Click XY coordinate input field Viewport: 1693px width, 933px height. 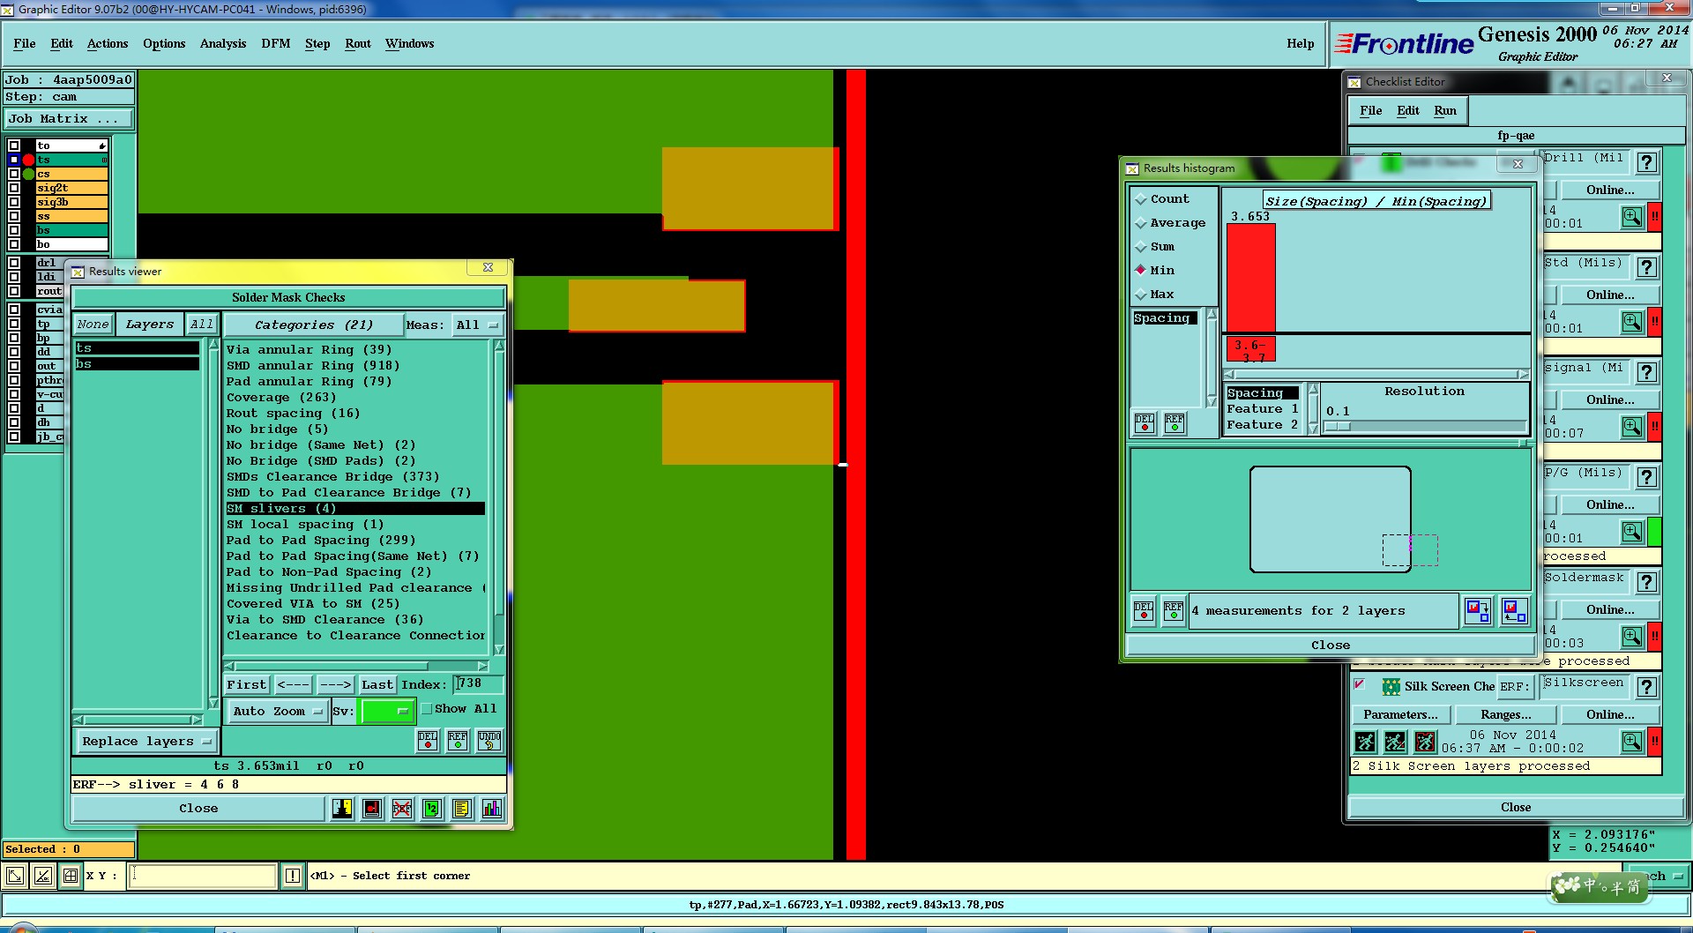tap(204, 876)
